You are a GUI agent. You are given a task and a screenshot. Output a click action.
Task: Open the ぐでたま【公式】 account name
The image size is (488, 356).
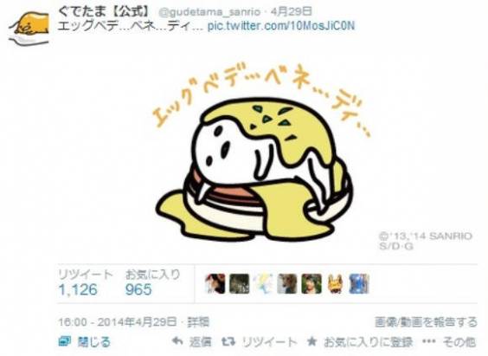click(104, 11)
